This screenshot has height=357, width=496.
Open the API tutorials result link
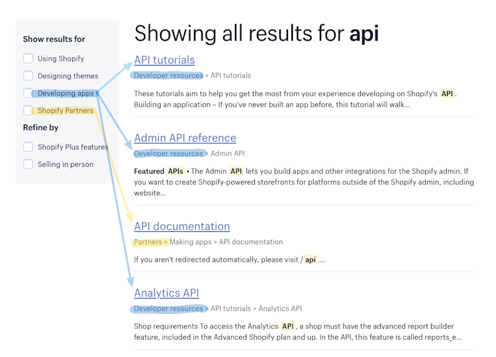[x=164, y=60]
